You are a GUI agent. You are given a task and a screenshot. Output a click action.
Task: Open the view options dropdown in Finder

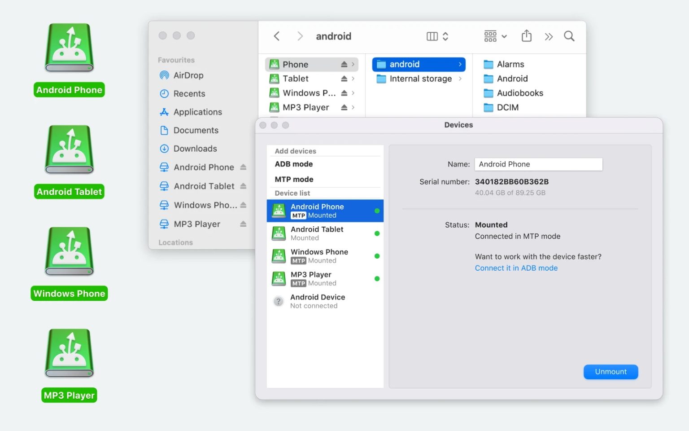tap(495, 36)
